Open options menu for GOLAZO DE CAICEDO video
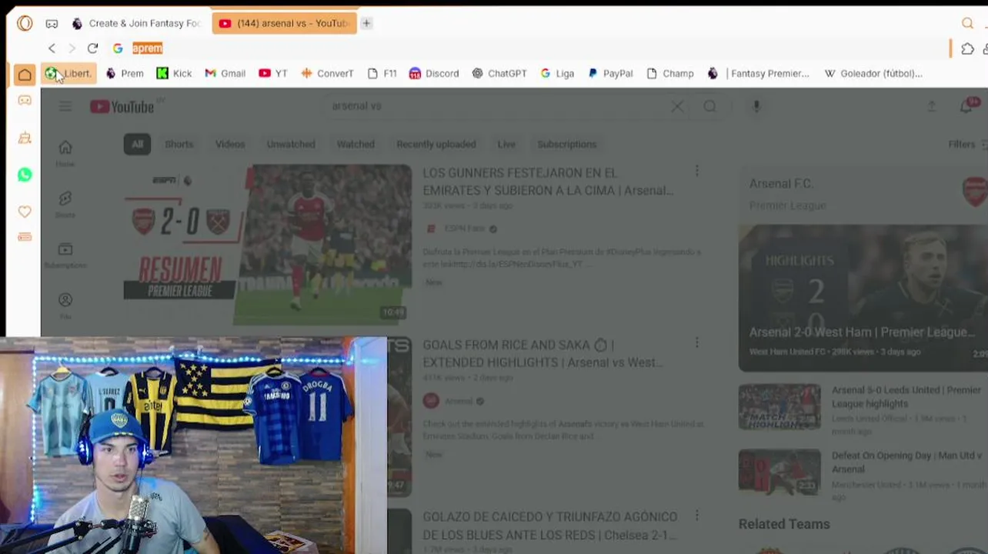The height and width of the screenshot is (554, 988). (697, 515)
